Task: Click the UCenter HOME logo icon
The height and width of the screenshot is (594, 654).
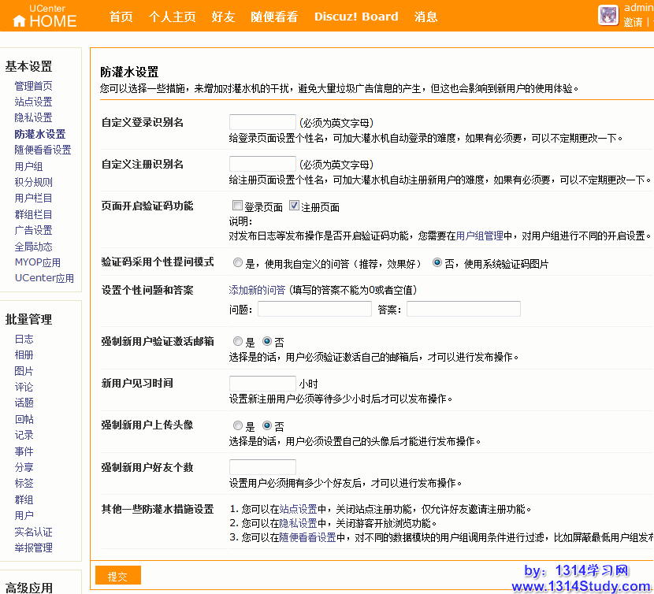Action: (20, 21)
